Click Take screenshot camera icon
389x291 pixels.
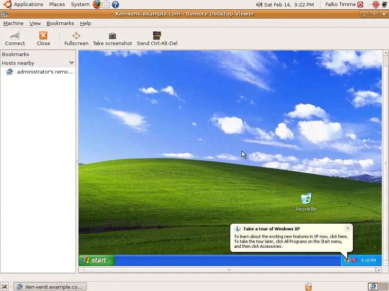pyautogui.click(x=112, y=36)
